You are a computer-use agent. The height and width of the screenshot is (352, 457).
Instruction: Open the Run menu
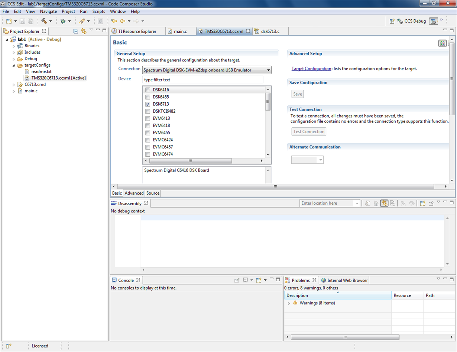(x=84, y=11)
